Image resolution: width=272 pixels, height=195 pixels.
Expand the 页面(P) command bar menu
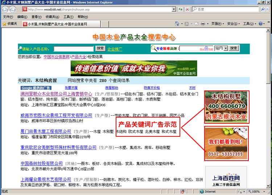pyautogui.click(x=218, y=24)
